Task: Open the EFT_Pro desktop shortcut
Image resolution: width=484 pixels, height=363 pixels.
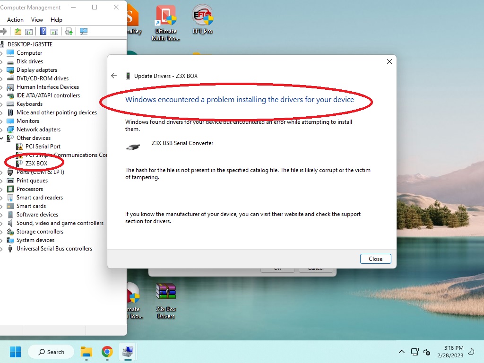Action: pos(202,19)
